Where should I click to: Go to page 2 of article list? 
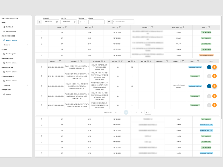[131, 112]
